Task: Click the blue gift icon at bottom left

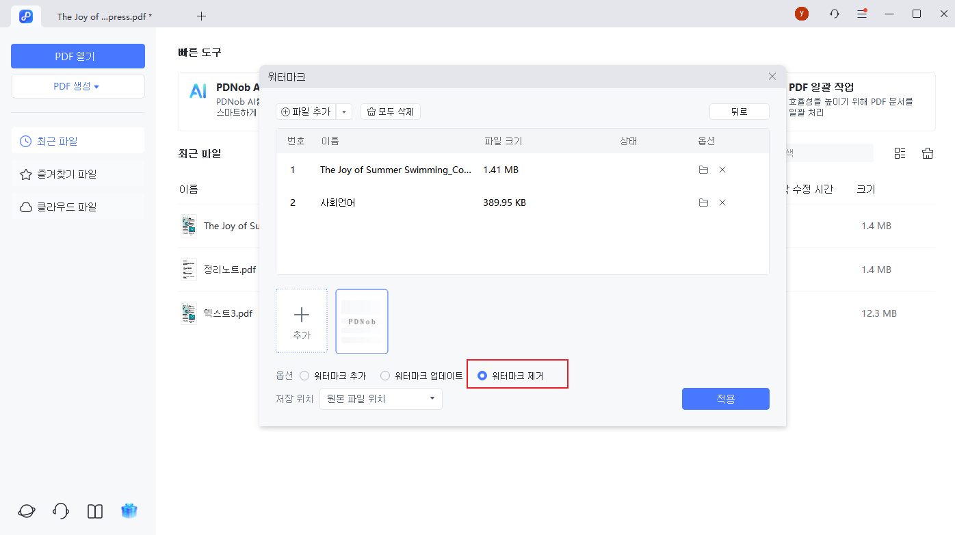Action: pyautogui.click(x=129, y=510)
